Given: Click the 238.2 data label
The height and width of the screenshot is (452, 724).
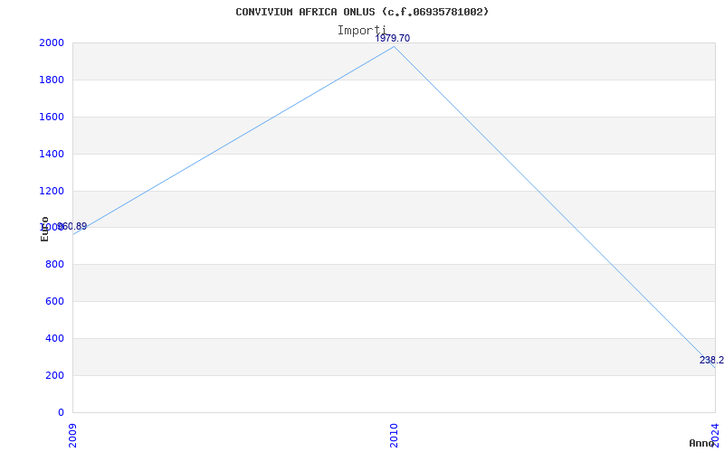Looking at the screenshot, I should click(711, 360).
